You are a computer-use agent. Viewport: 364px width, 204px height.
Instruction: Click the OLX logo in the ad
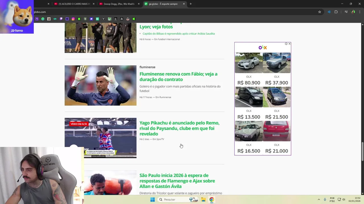(263, 47)
